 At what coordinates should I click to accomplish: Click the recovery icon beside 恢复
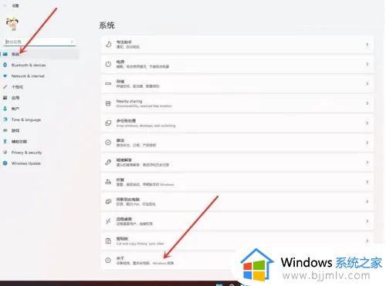click(x=108, y=182)
